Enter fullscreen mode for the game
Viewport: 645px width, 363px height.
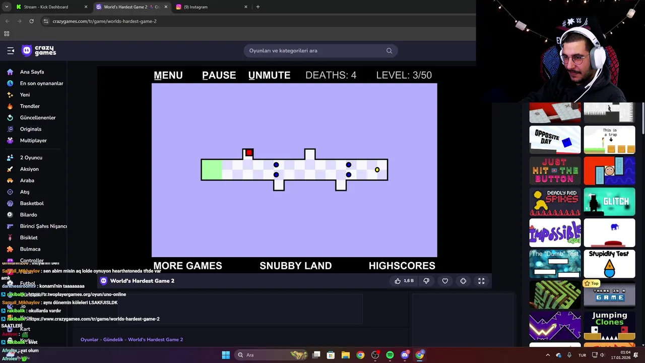tap(481, 281)
